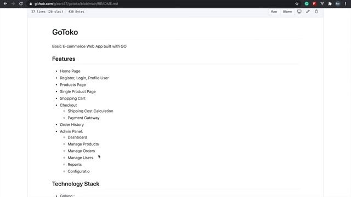
Task: Click the 'Single Product Page' item
Action: [x=78, y=91]
